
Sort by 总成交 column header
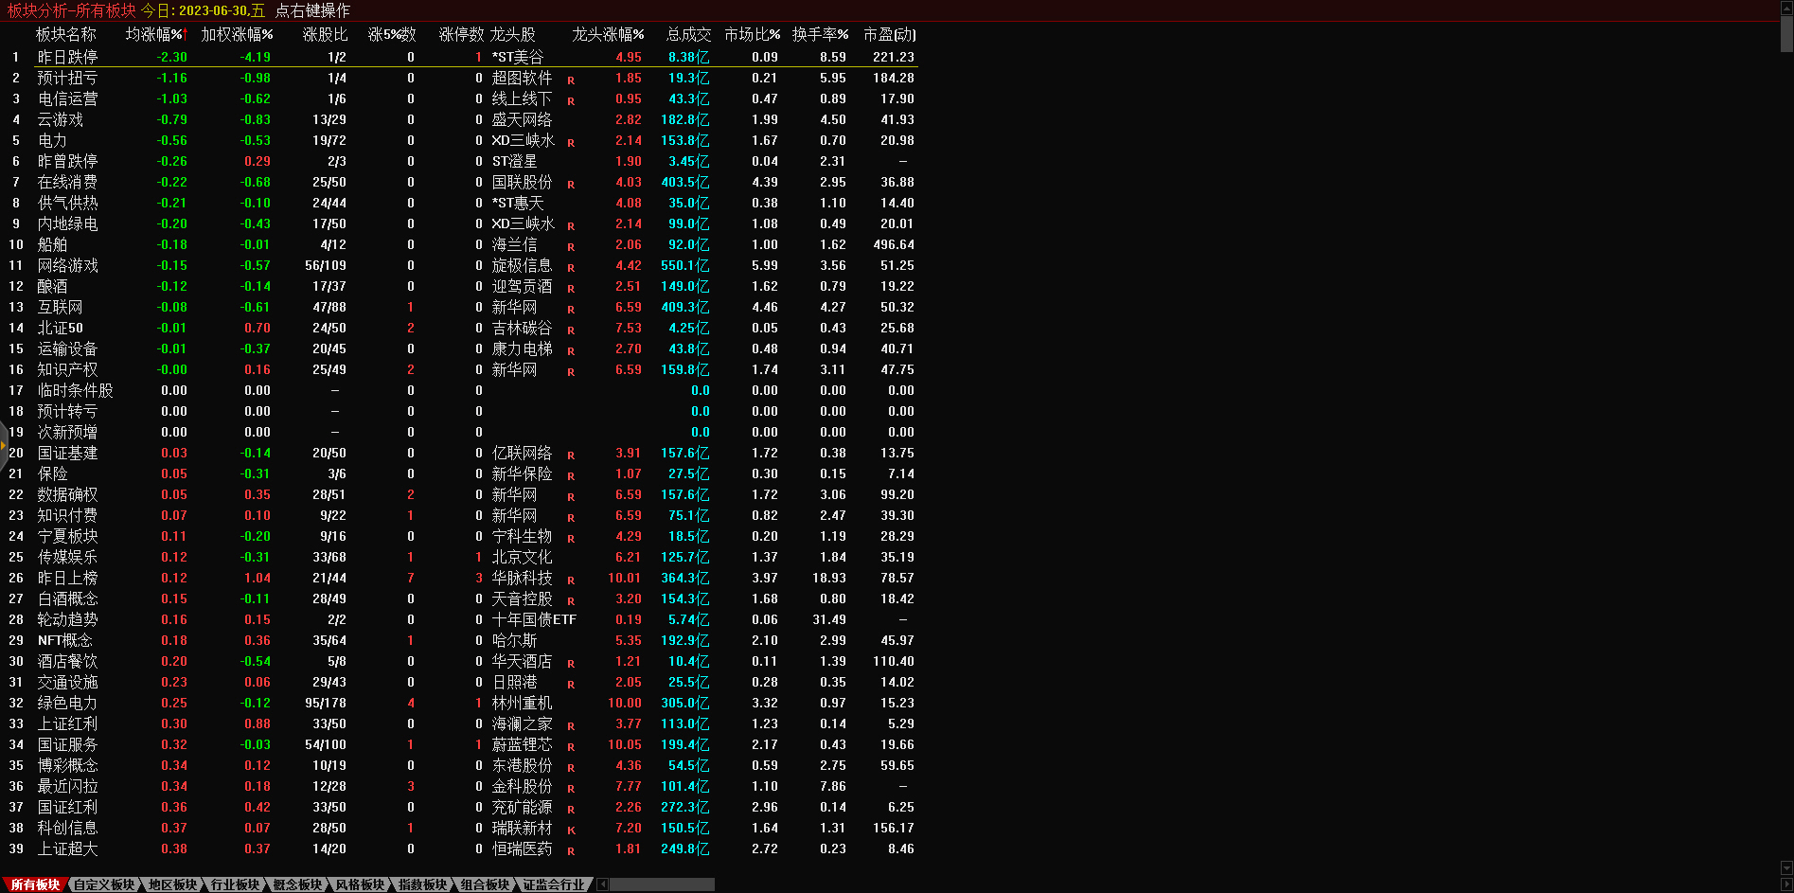point(687,34)
